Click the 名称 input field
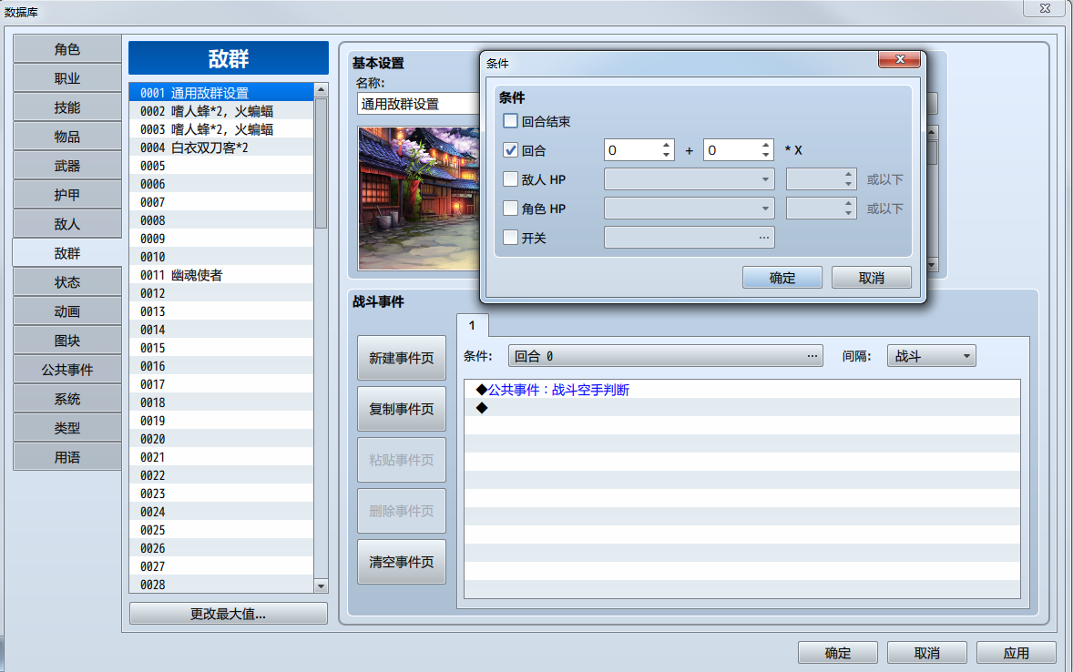 418,104
